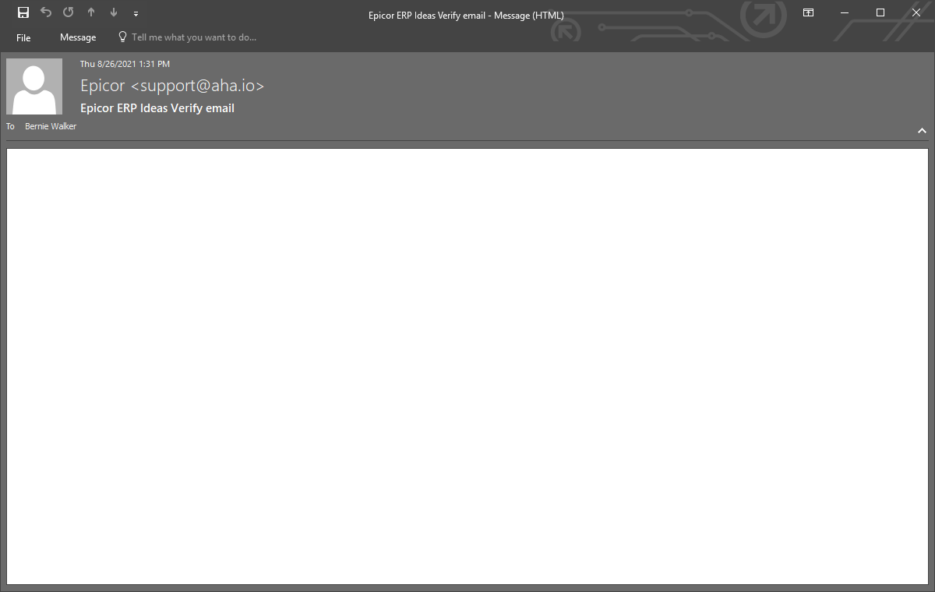Save the message with the floppy disk icon
Viewport: 935px width, 592px height.
23,12
